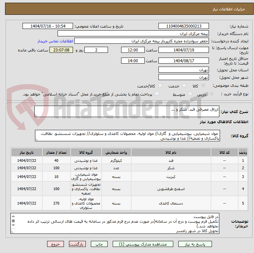The width and height of the screenshot is (254, 253).
Task: Click the scroll thumb in buyer notes
Action: [x=13, y=221]
